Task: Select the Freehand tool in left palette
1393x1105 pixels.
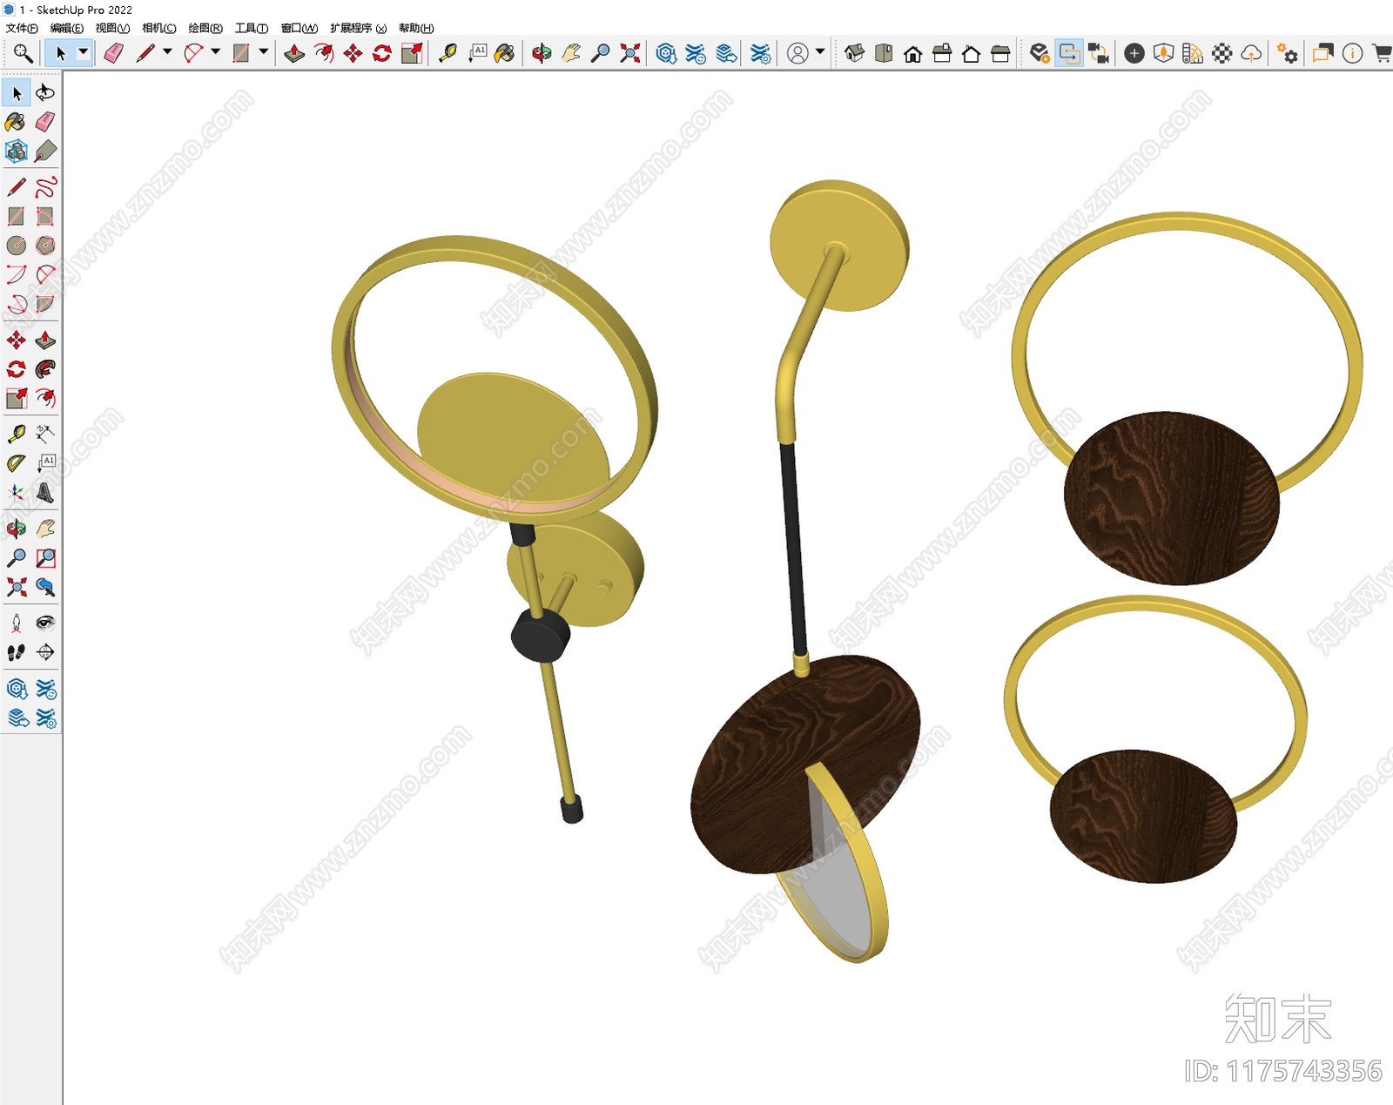Action: coord(45,187)
